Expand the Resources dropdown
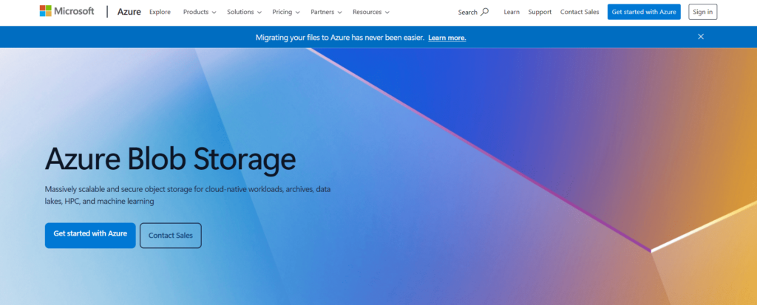Viewport: 757px width, 305px height. pos(371,12)
